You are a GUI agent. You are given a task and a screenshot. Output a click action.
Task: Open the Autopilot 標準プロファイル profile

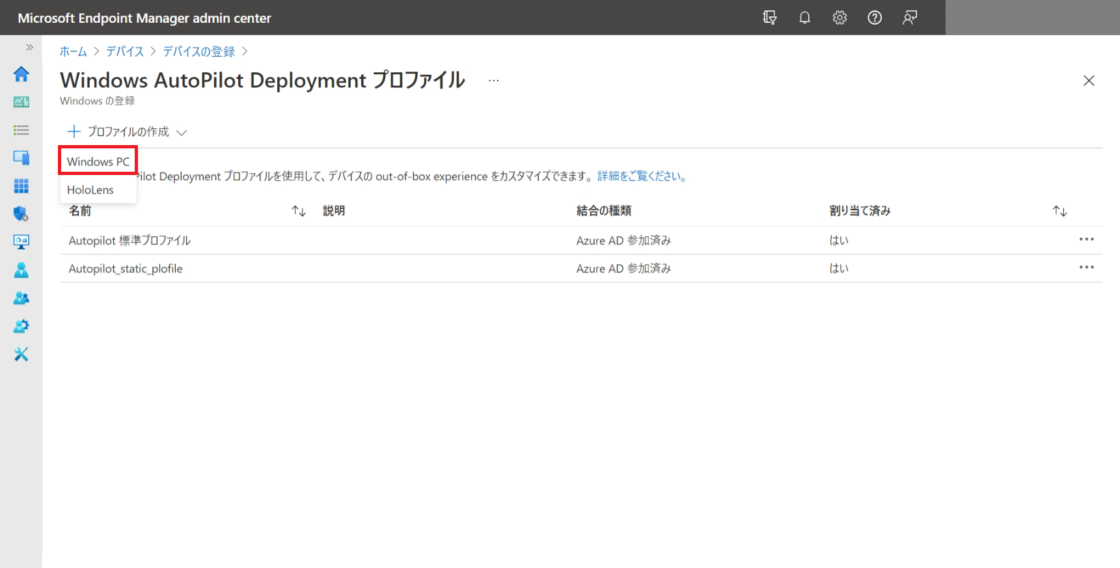130,241
